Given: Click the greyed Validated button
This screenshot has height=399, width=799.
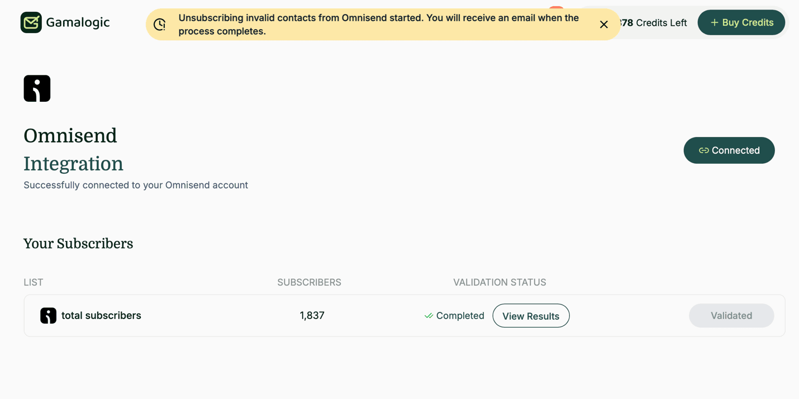Looking at the screenshot, I should pos(731,316).
